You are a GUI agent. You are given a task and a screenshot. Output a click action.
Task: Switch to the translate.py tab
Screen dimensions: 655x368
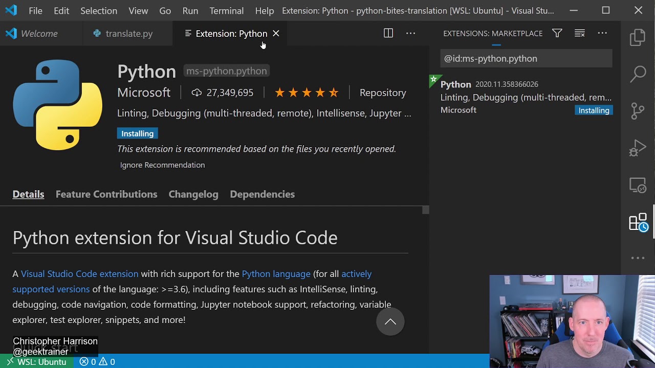coord(129,33)
